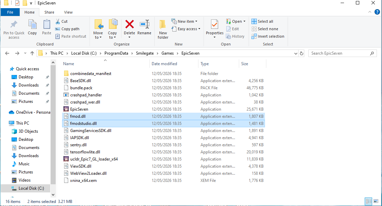
Task: Click the Edit ribbon command
Action: 233,29
